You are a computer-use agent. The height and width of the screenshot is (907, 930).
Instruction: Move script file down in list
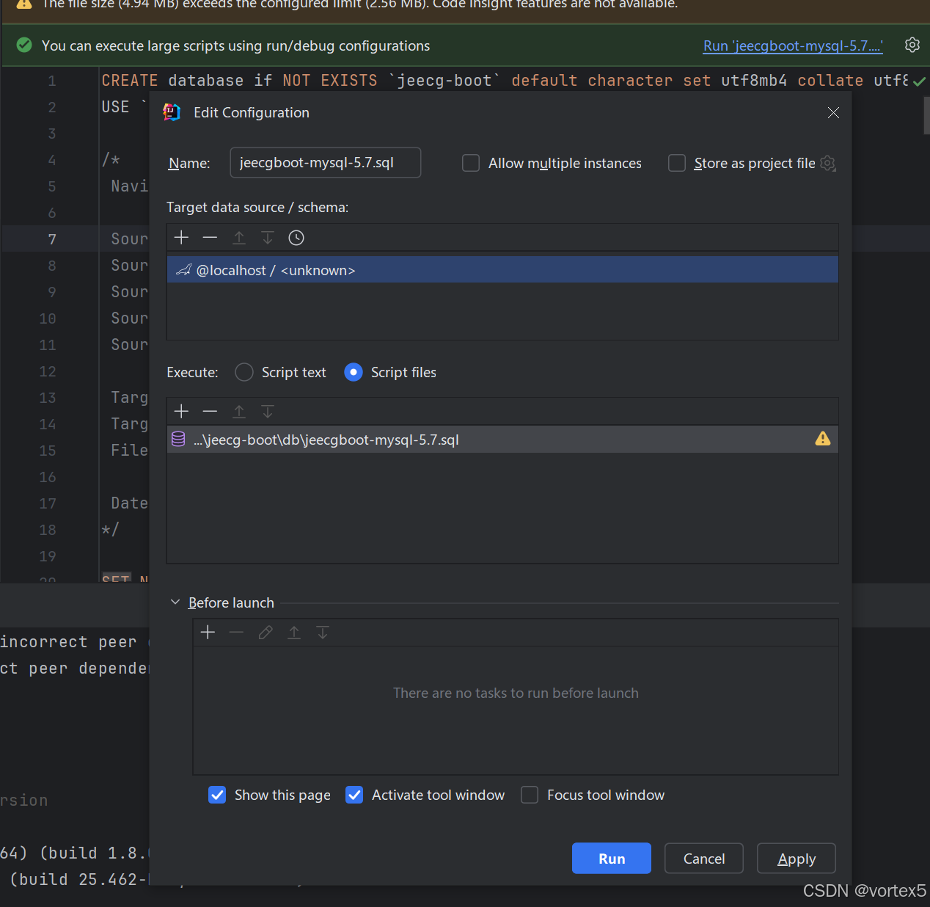pos(268,412)
